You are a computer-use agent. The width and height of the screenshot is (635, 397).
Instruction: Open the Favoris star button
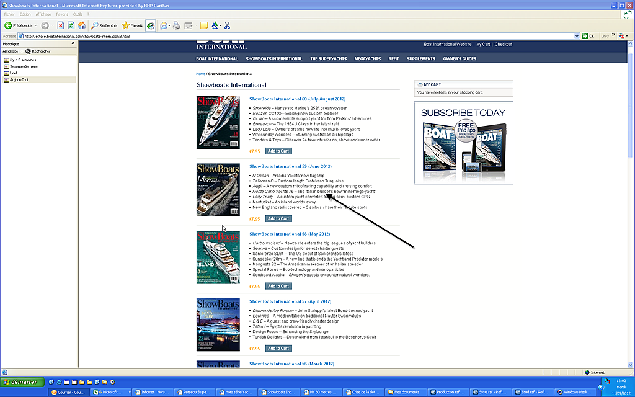(x=132, y=25)
